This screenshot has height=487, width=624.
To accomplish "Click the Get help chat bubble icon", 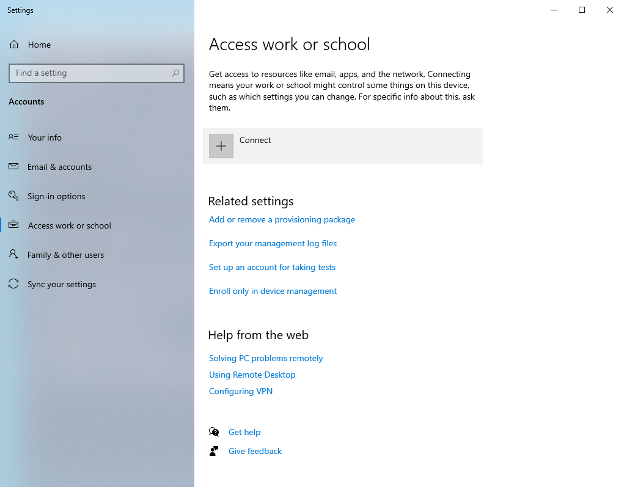I will click(214, 432).
